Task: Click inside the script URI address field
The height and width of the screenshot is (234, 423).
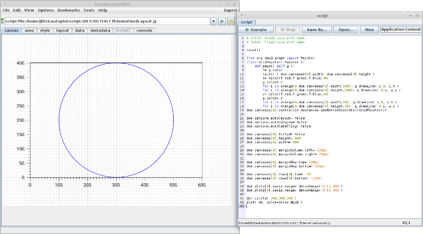Action: click(x=105, y=21)
